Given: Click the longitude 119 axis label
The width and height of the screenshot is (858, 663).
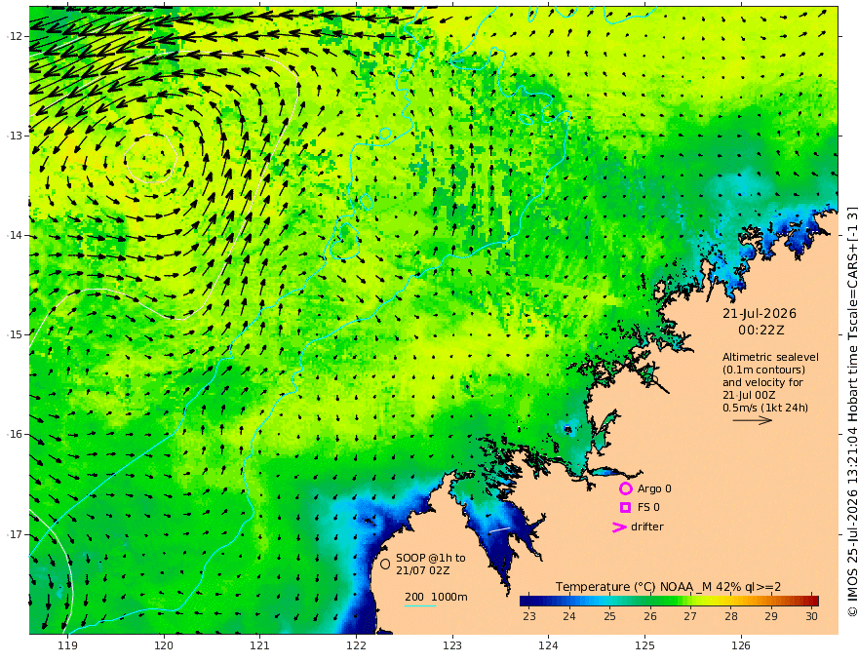Looking at the screenshot, I should tap(68, 646).
